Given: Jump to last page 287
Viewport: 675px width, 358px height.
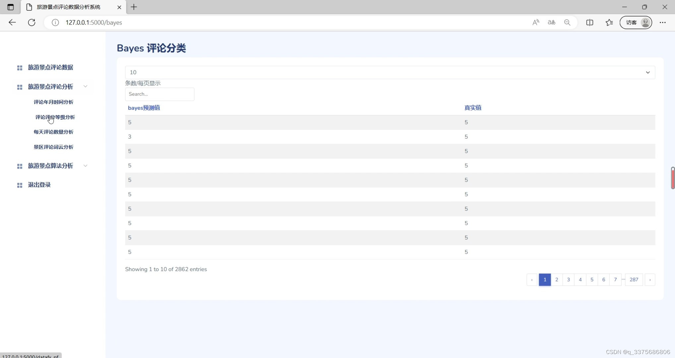Looking at the screenshot, I should (634, 279).
